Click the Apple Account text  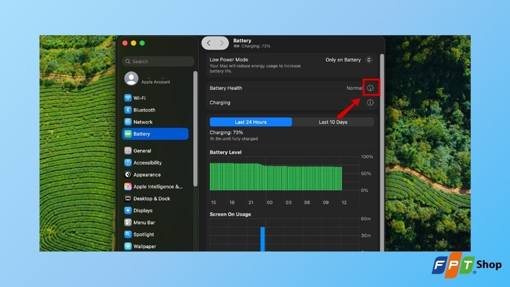point(156,82)
